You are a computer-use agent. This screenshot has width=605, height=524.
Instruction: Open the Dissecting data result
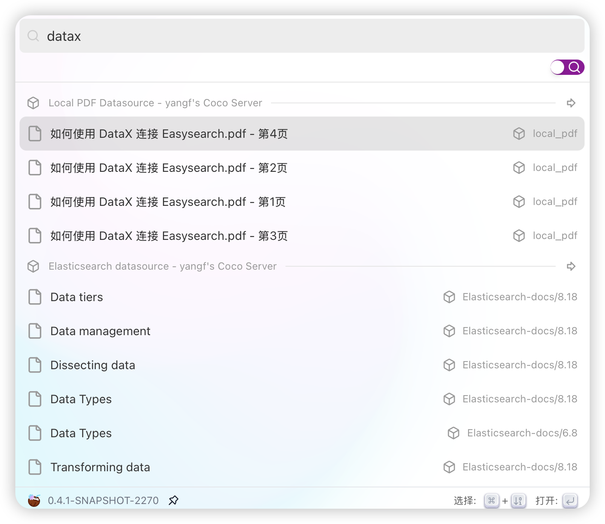(302, 365)
